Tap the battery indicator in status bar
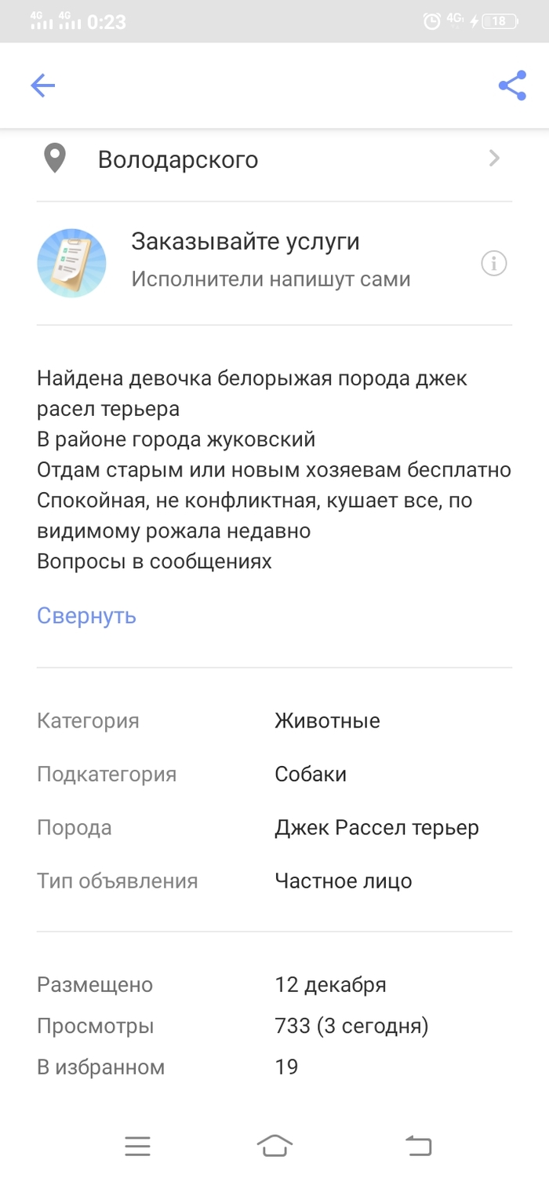Viewport: 549px width, 1178px height. pyautogui.click(x=498, y=22)
